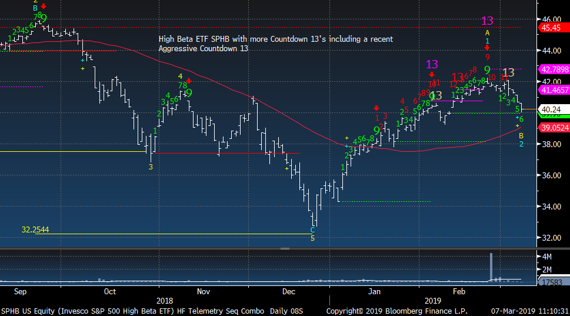Click the red 39.0524 moving average label
The height and width of the screenshot is (316, 570).
coord(554,128)
